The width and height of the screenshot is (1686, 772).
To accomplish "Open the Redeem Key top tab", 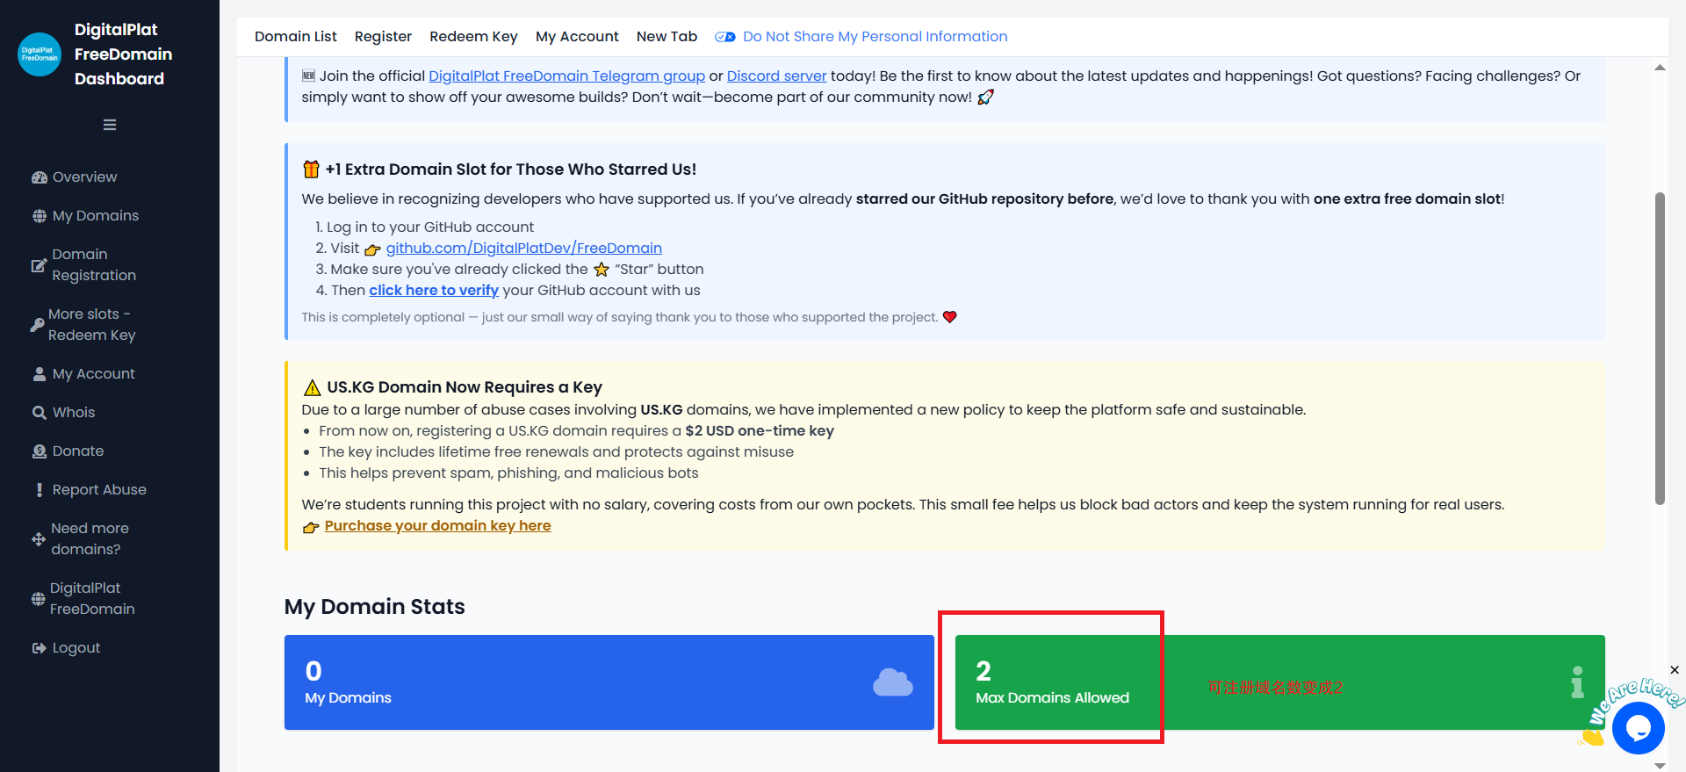I will pos(473,37).
